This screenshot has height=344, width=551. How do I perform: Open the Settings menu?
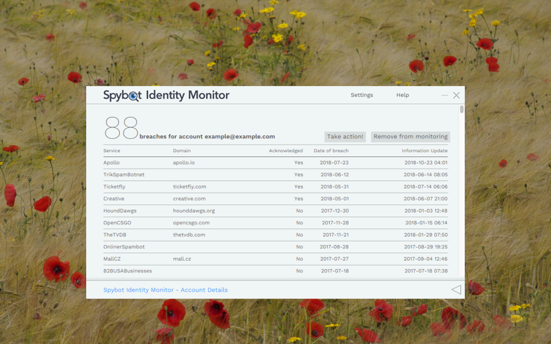(362, 96)
